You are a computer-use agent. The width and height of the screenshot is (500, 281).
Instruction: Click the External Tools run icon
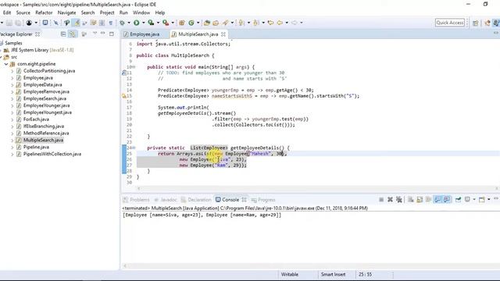(x=166, y=23)
